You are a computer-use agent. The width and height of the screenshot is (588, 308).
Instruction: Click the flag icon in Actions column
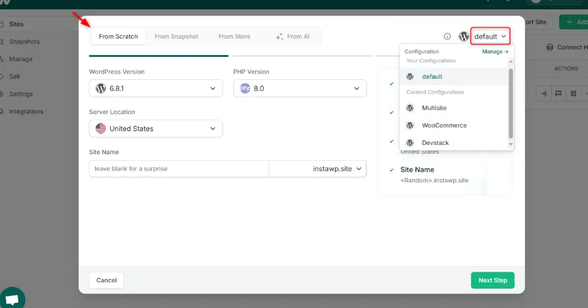click(559, 94)
